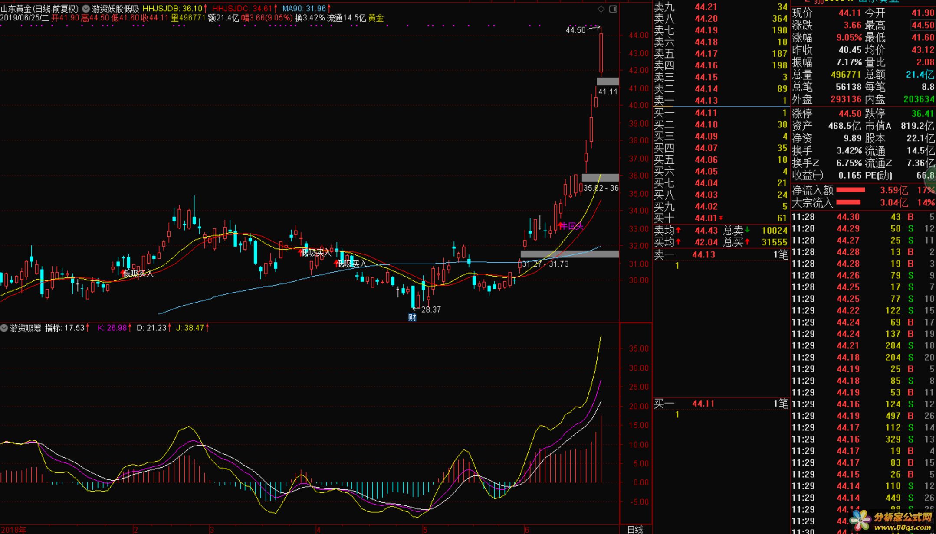Click the 内盘 203634 value
The height and width of the screenshot is (534, 936).
point(919,99)
